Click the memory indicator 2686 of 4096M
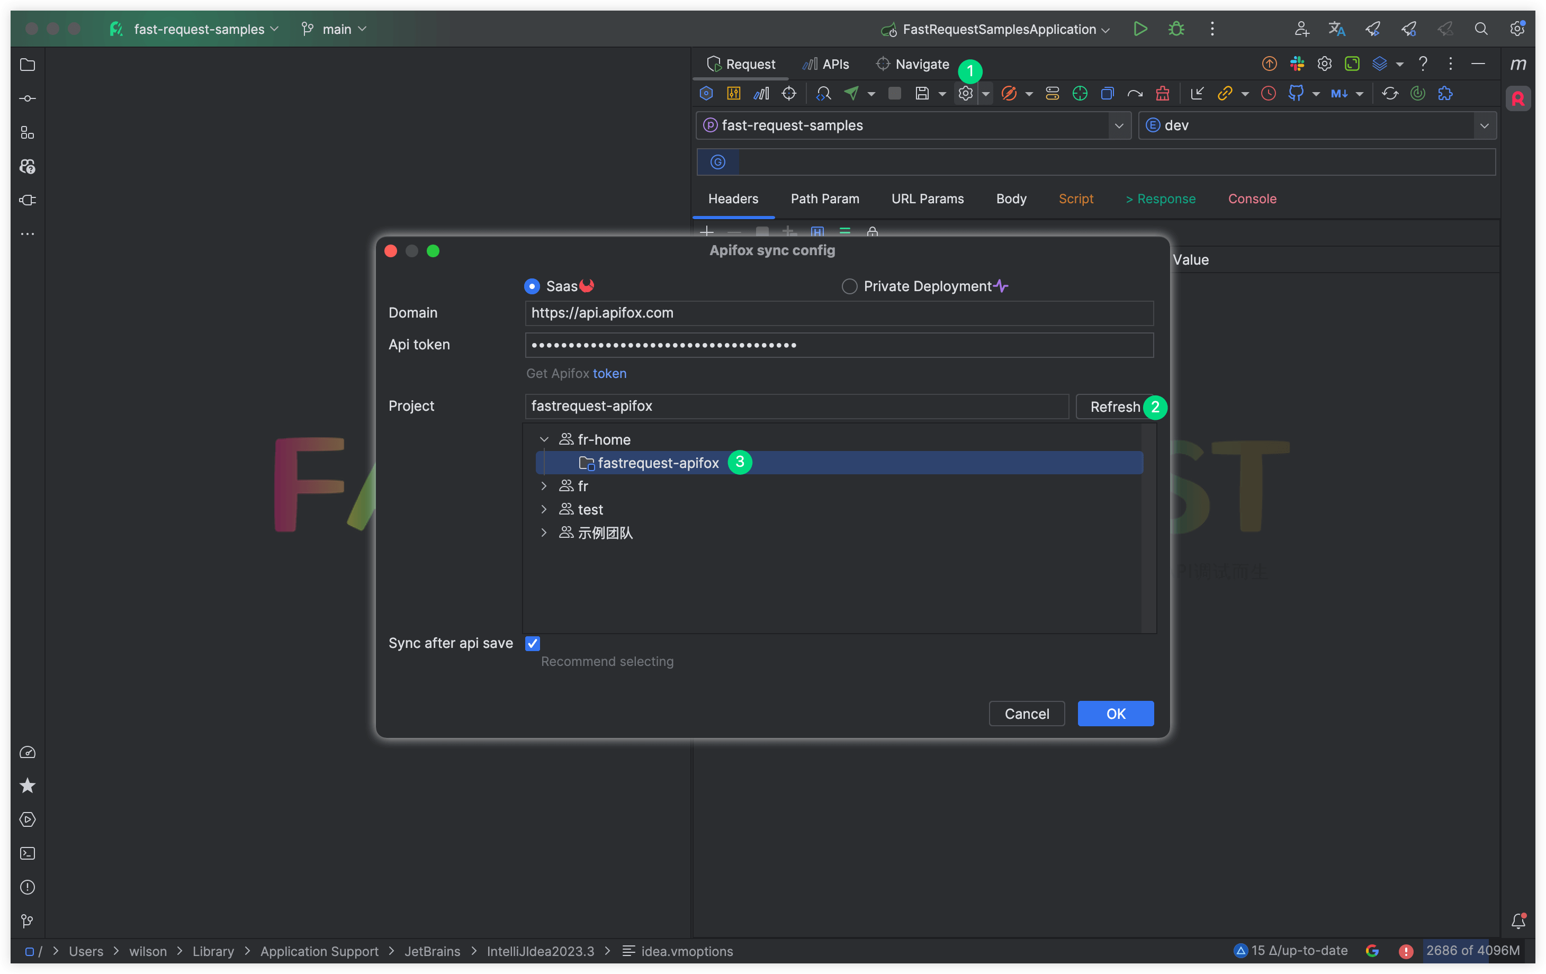Viewport: 1546px width, 974px height. click(1473, 951)
